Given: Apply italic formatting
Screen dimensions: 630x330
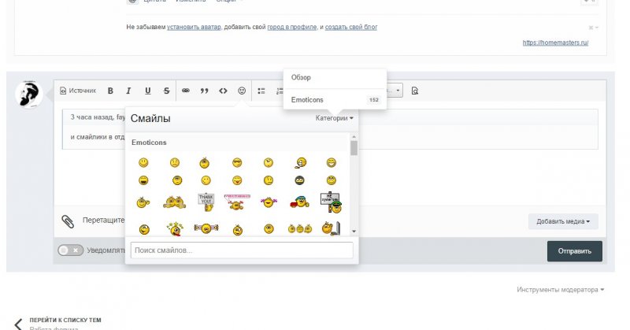Looking at the screenshot, I should (128, 91).
